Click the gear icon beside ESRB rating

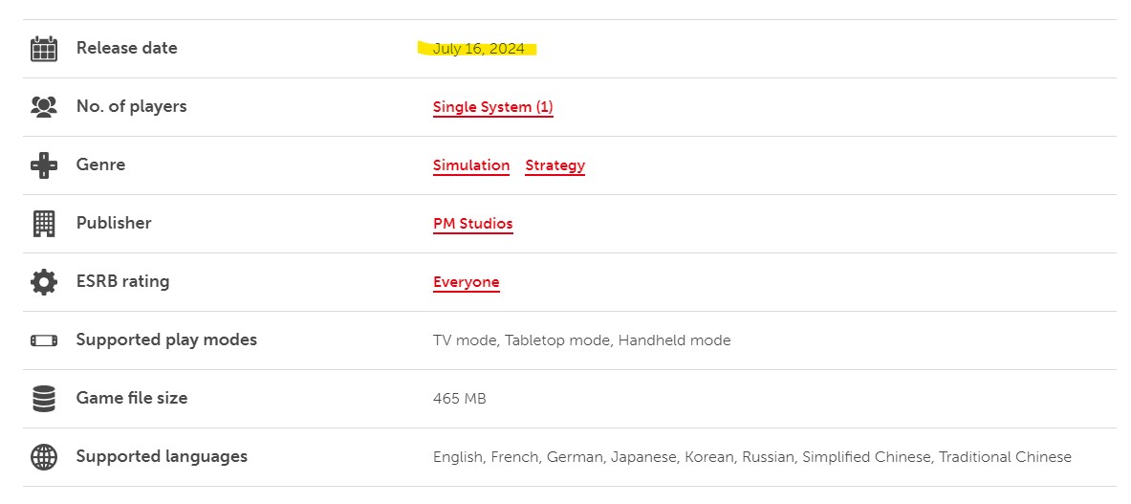44,282
